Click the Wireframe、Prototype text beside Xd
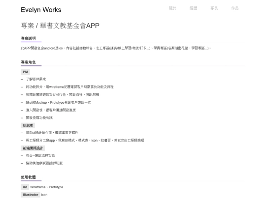Image resolution: width=266 pixels, height=199 pixels. pos(47,187)
